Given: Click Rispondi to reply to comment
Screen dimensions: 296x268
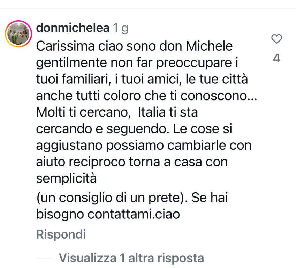Looking at the screenshot, I should point(61,234).
